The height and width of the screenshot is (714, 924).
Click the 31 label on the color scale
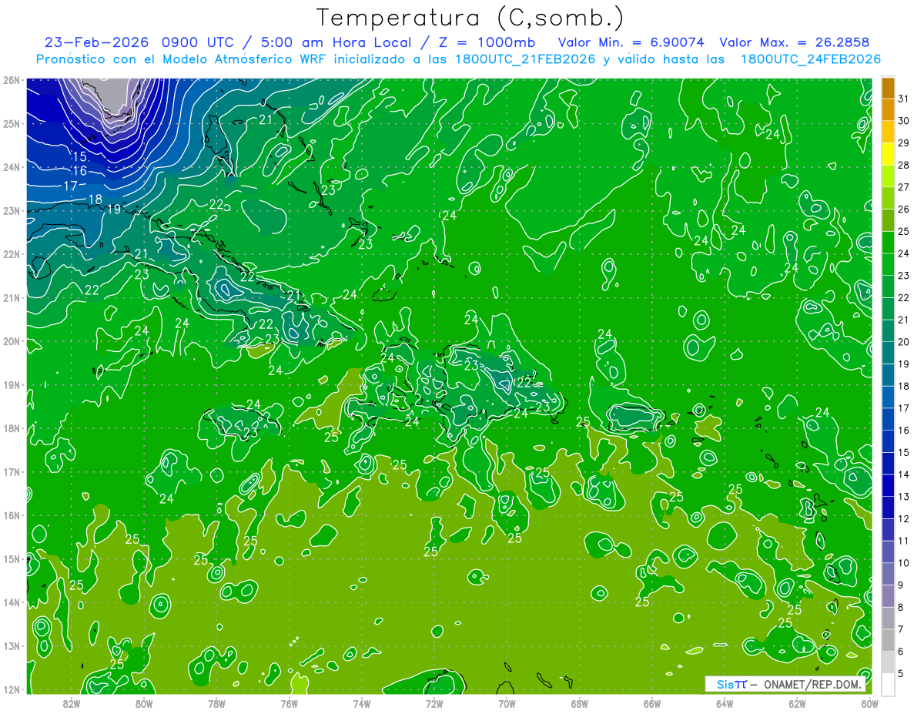tap(903, 99)
